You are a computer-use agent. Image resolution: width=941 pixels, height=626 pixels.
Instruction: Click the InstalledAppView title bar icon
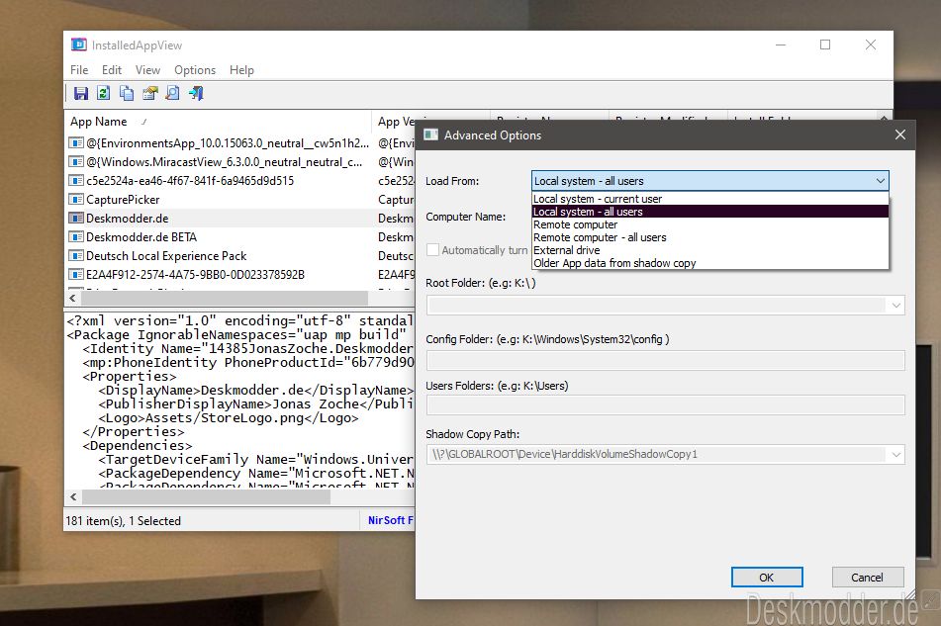coord(78,45)
